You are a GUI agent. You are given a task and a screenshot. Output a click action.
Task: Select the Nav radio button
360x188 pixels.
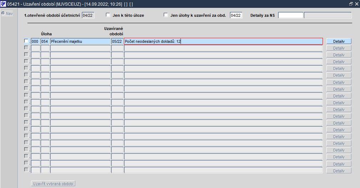[3, 13]
